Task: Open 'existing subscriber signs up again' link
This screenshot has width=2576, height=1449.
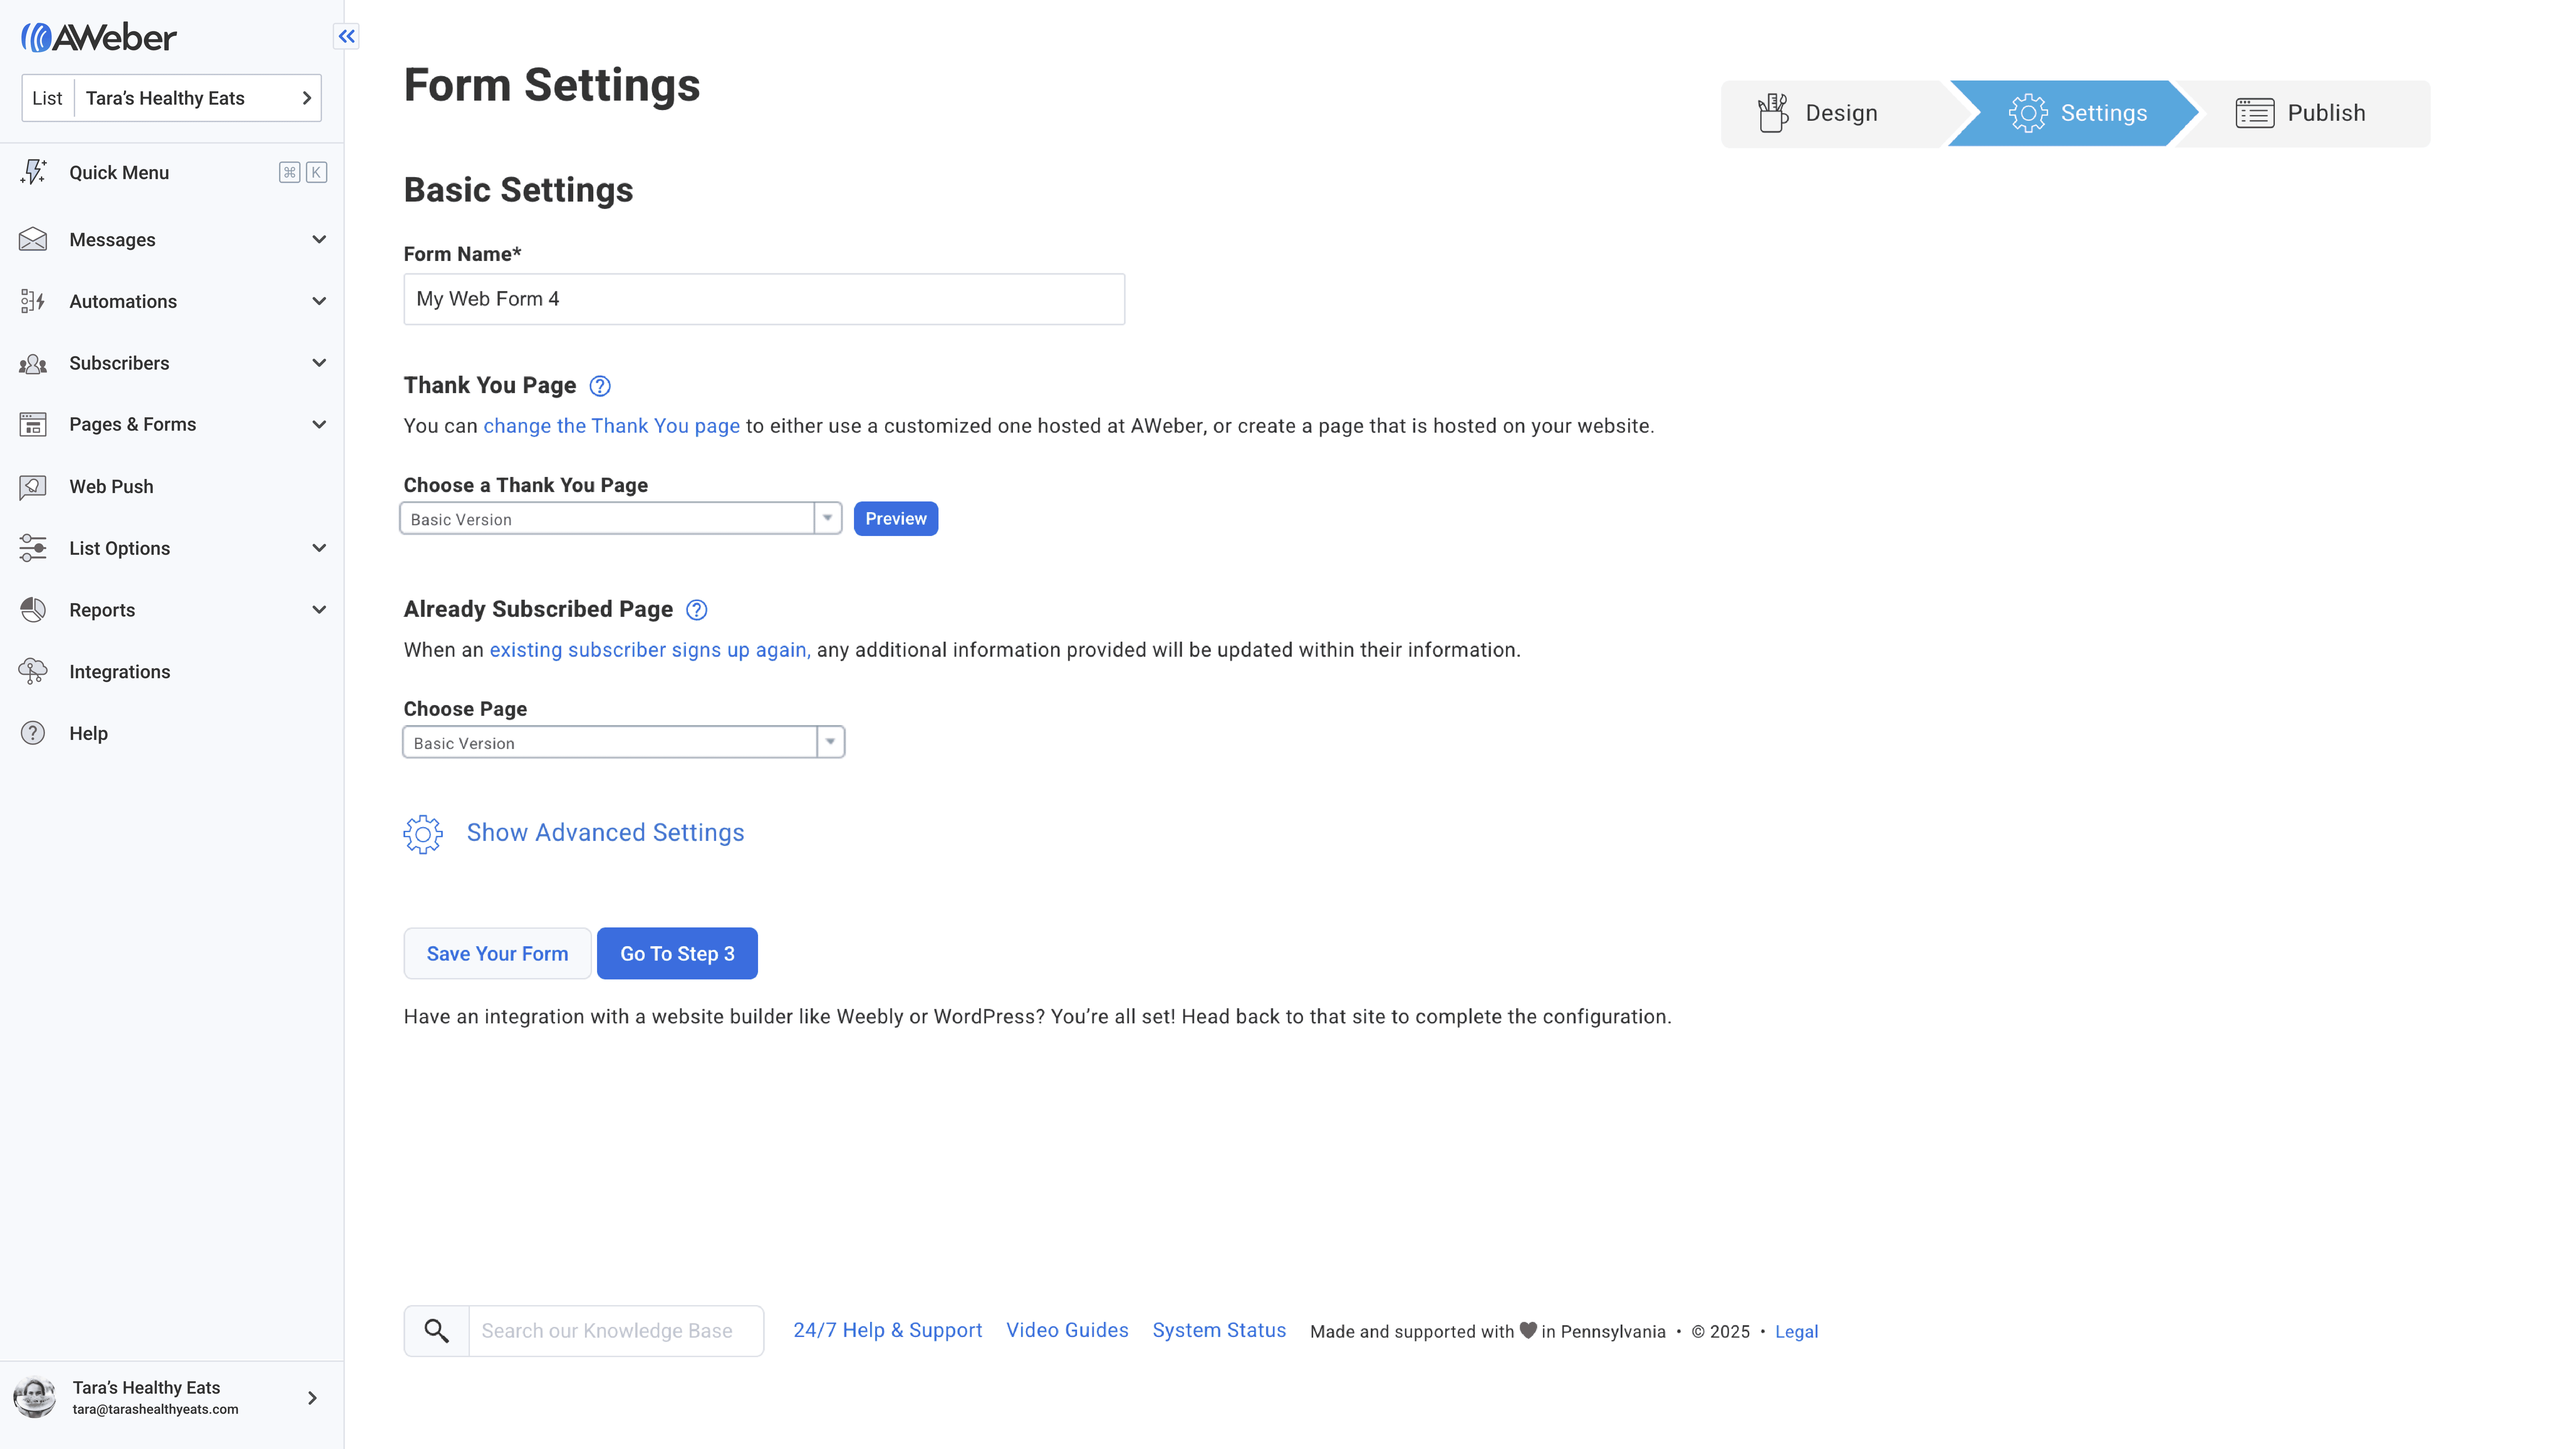Action: [x=650, y=650]
